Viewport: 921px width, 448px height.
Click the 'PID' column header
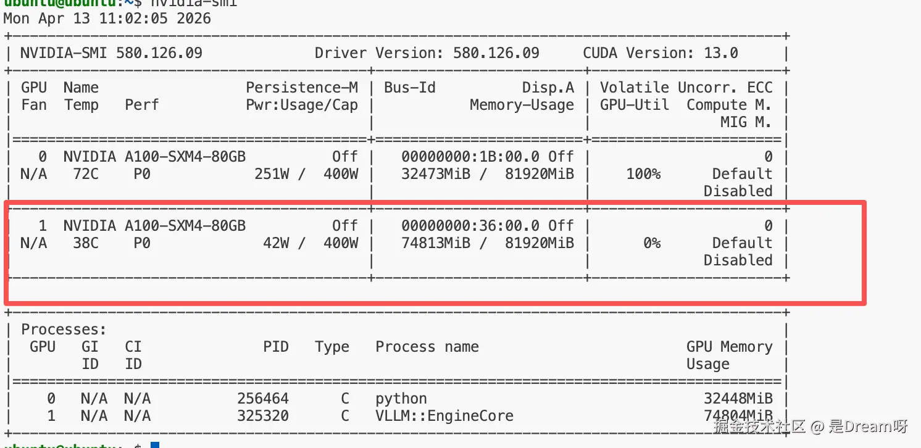point(276,347)
